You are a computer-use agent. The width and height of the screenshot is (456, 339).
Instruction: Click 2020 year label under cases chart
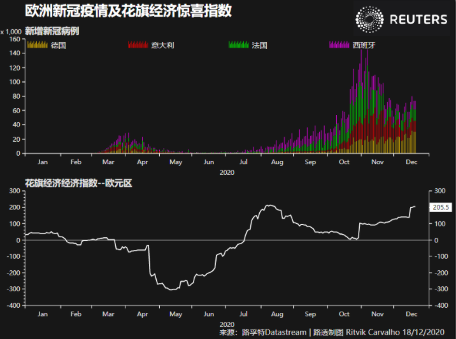(227, 172)
